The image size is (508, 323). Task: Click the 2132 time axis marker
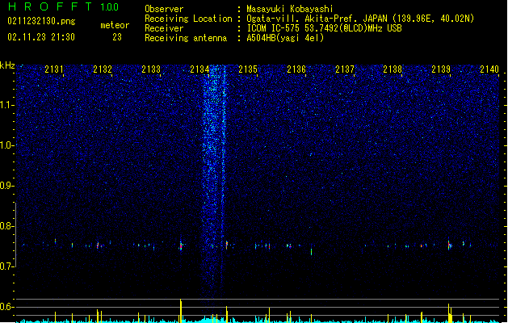pyautogui.click(x=103, y=69)
